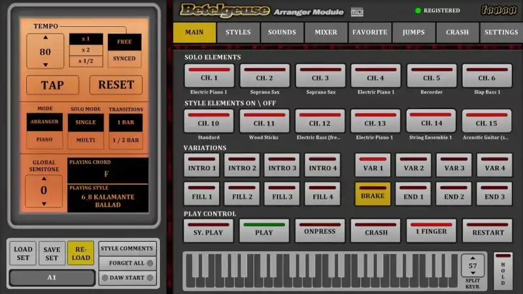Go to the MIXER tab
Viewport: 523px width, 294px height.
pos(326,32)
